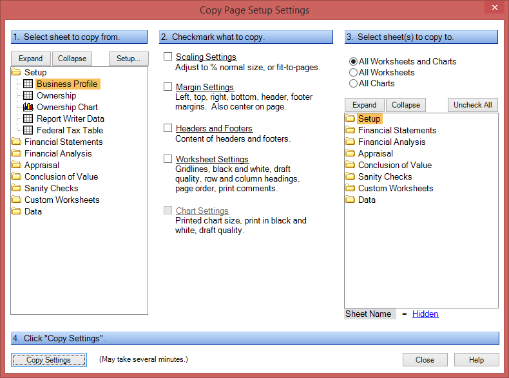Click the Setup folder icon in copy-to tree

coord(350,118)
